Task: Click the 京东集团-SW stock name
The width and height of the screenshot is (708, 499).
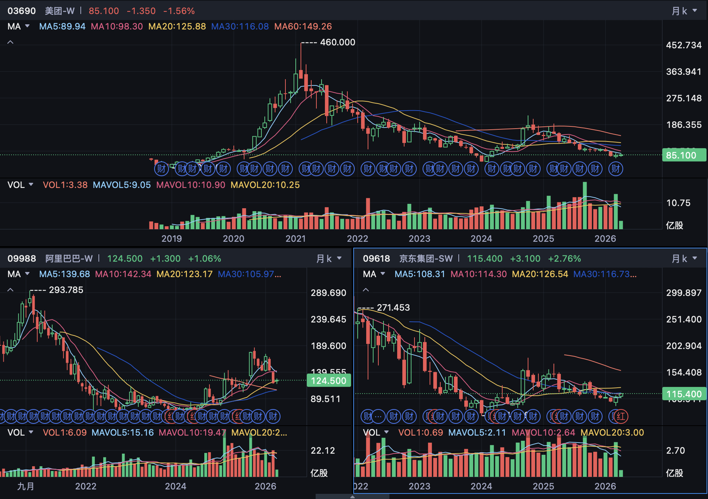Action: coord(426,259)
